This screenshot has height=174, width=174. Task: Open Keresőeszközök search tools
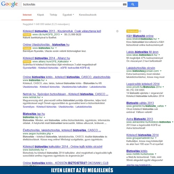[x=88, y=15]
